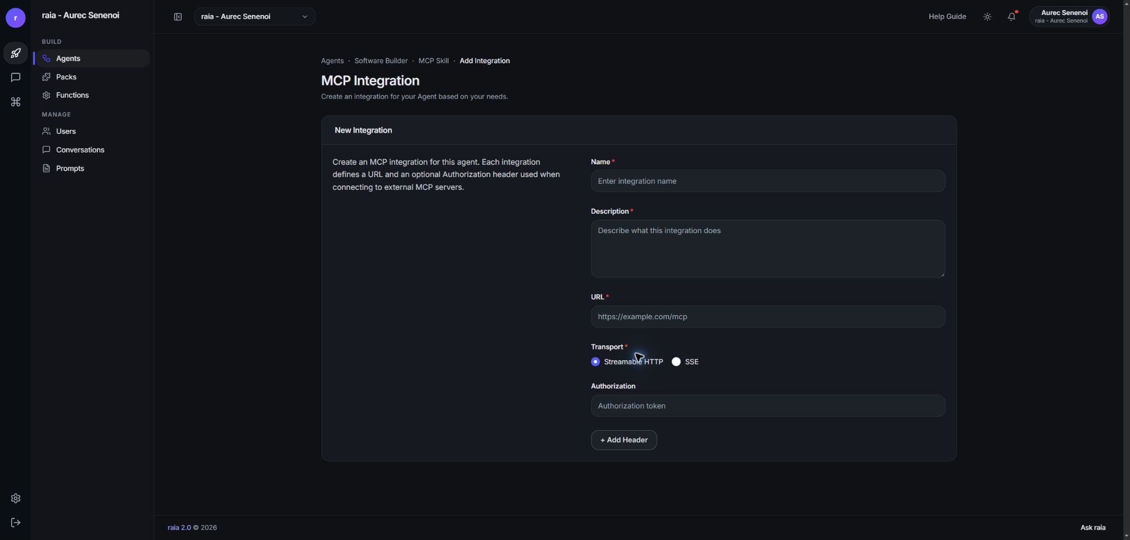The image size is (1130, 540).
Task: Select Streamable HTTP transport option
Action: pos(596,362)
